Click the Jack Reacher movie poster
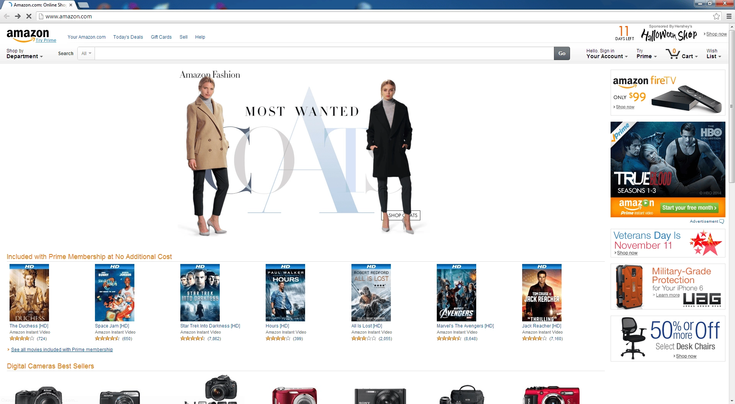 pyautogui.click(x=542, y=293)
